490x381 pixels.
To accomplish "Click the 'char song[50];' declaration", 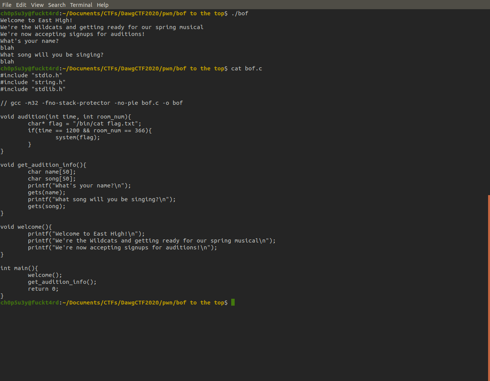I will click(52, 179).
